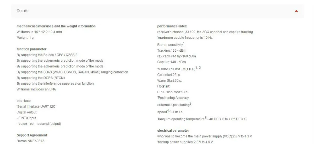315x144 pixels.
Task: Click the operating temperature line
Action: pyautogui.click(x=202, y=119)
